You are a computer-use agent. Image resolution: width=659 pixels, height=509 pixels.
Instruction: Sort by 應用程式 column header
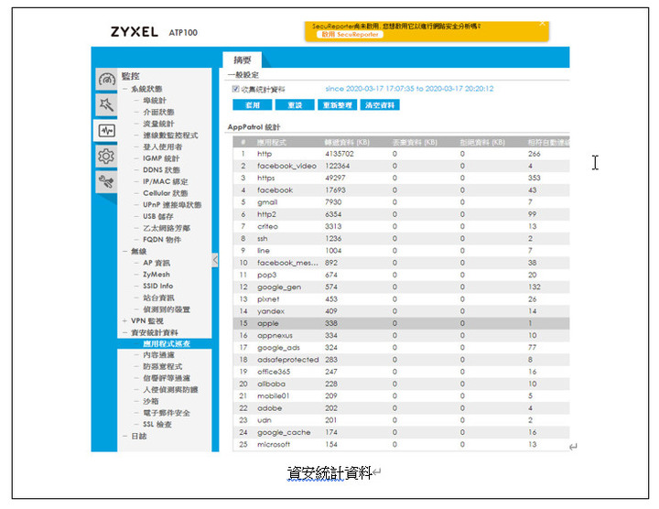coord(272,143)
